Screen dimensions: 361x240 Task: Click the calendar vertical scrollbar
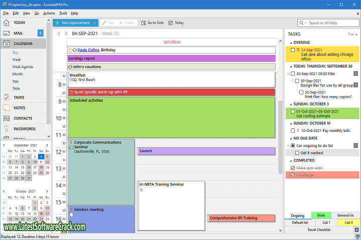(x=280, y=137)
